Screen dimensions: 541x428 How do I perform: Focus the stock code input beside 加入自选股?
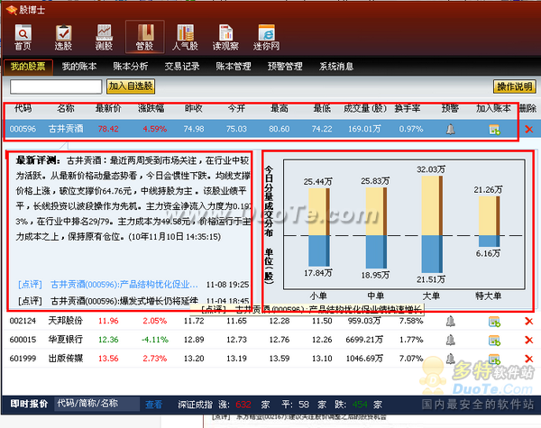coord(56,87)
